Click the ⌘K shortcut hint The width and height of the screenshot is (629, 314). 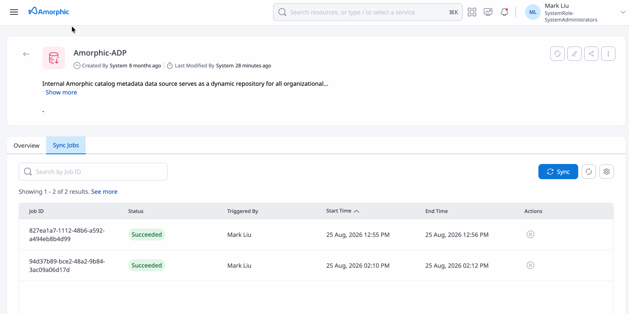click(x=453, y=12)
